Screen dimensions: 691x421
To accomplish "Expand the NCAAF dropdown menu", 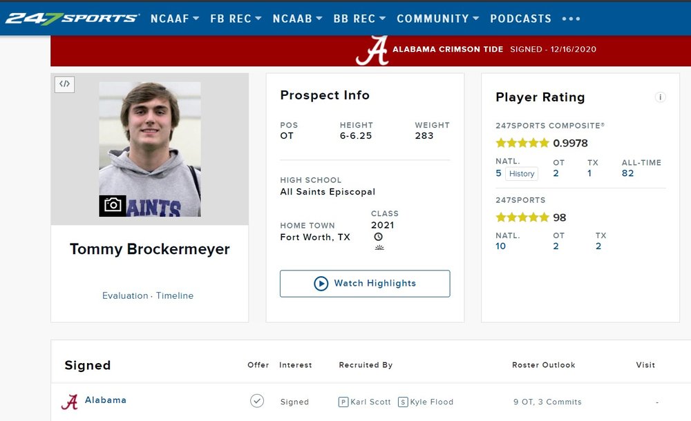I will 175,19.
